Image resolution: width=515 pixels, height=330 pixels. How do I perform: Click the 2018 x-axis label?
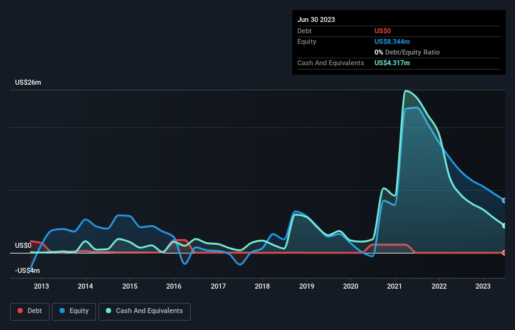click(x=262, y=286)
